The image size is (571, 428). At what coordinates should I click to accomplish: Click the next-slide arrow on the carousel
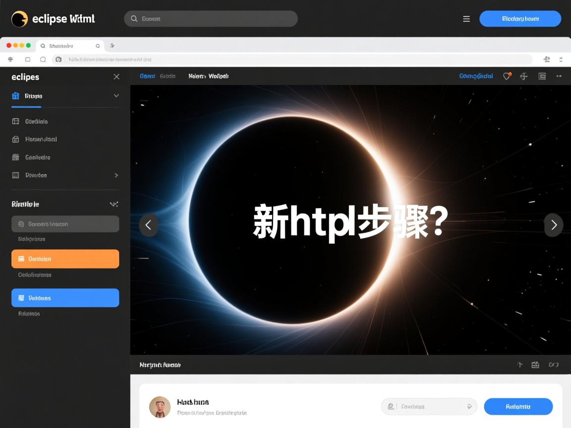tap(554, 225)
